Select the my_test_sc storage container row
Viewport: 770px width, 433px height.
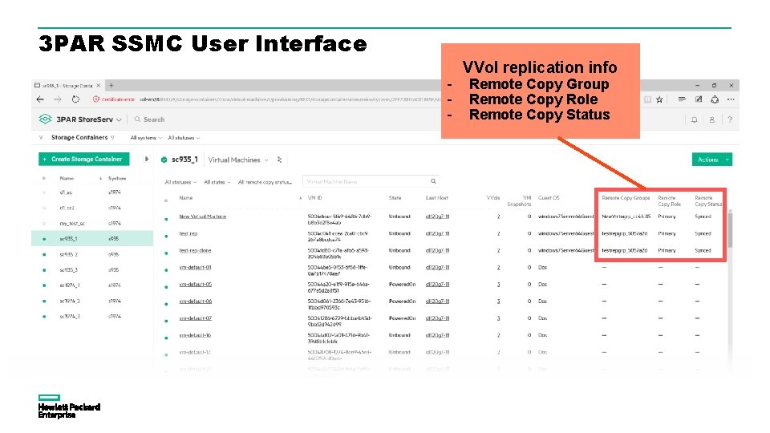point(92,224)
